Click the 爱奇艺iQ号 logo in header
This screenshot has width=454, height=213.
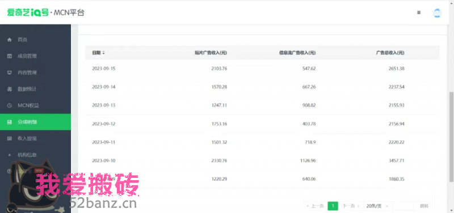pos(28,12)
